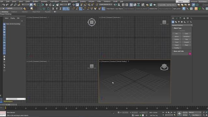Image resolution: width=208 pixels, height=117 pixels.
Task: Open the selection filter All dropdown
Action: [x=25, y=5]
